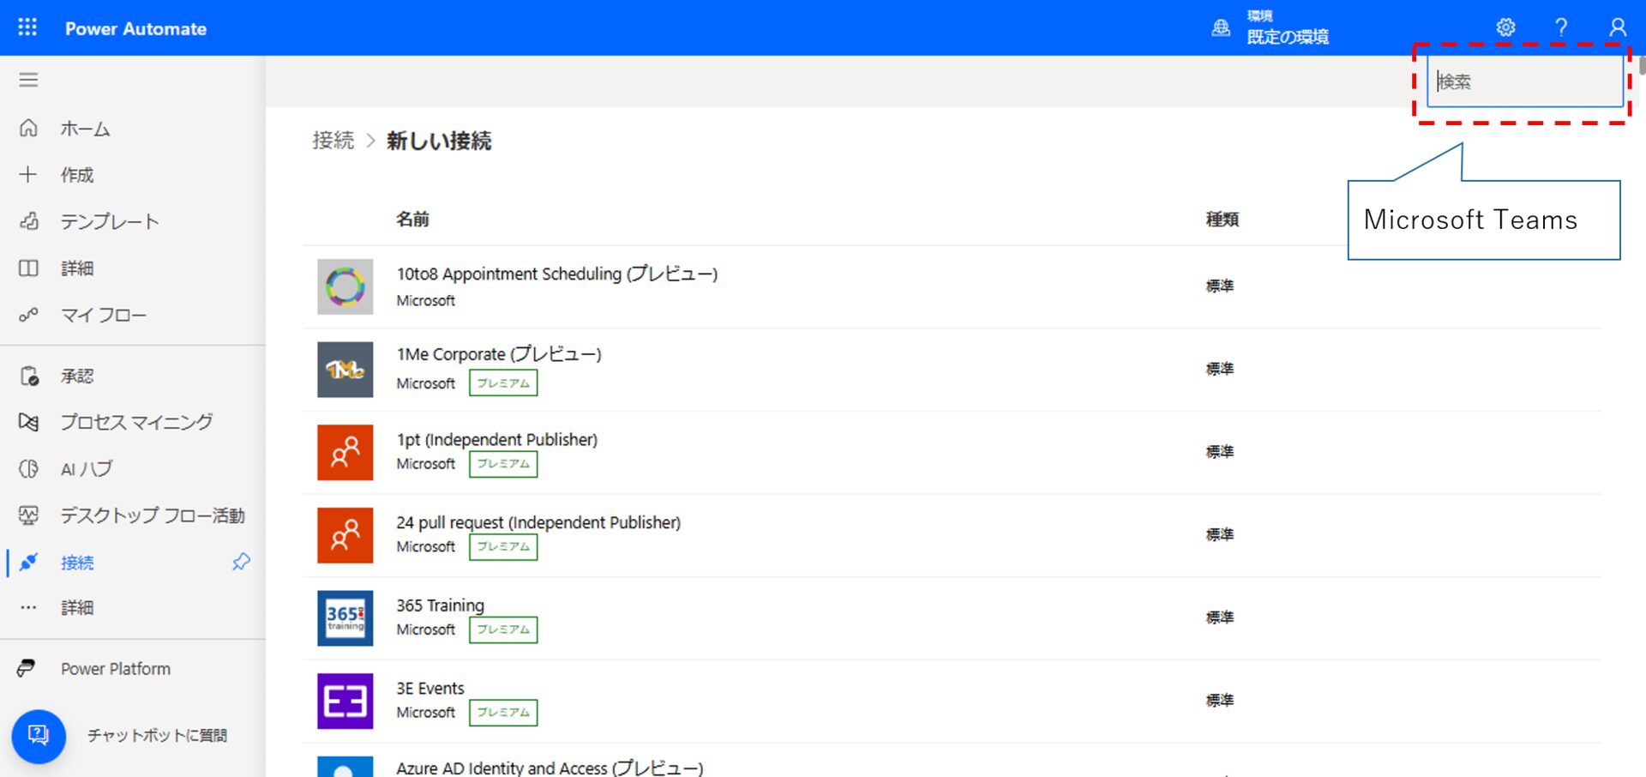The image size is (1646, 777).
Task: Sort by the 種類 column header
Action: [1222, 220]
